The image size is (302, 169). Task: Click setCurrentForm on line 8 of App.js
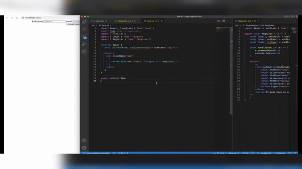pos(140,47)
